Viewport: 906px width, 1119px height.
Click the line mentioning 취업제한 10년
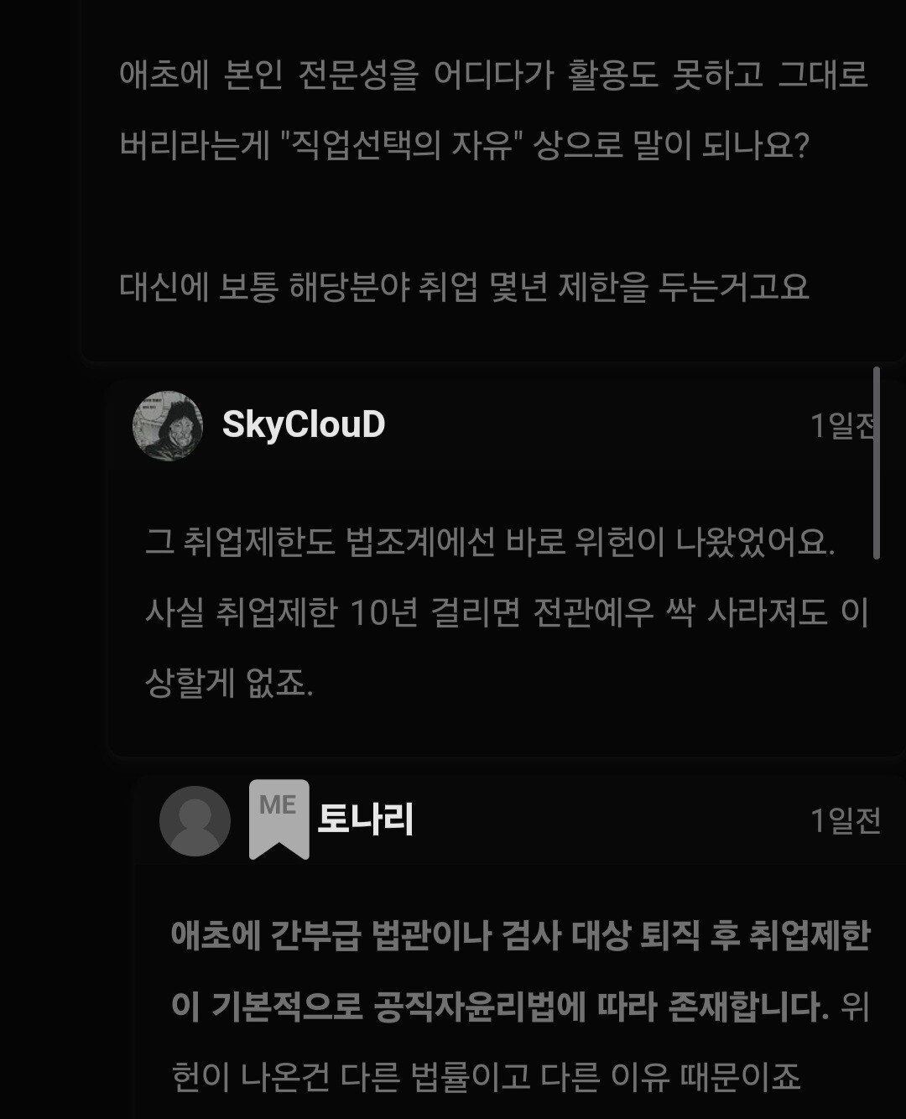pos(507,612)
